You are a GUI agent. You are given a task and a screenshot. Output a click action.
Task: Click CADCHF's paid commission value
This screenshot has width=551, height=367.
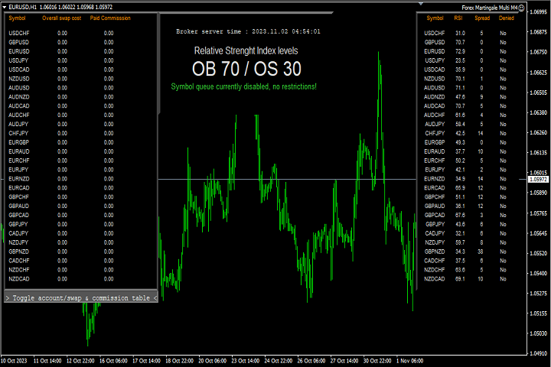109,261
